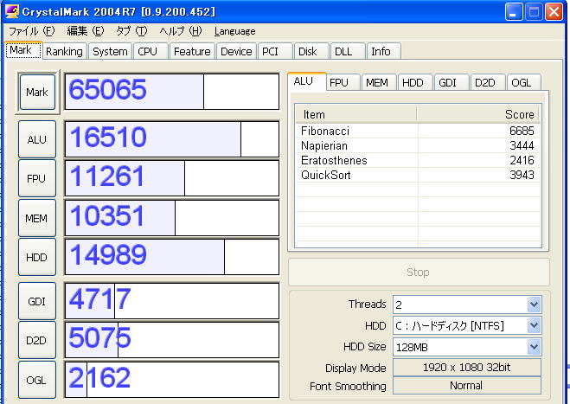Expand the HDD Size dropdown
Screen dimensions: 570x404
point(534,347)
